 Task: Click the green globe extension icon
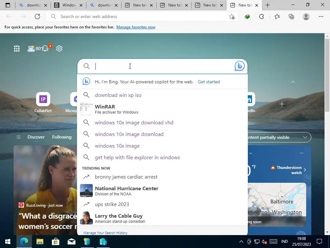click(x=247, y=16)
